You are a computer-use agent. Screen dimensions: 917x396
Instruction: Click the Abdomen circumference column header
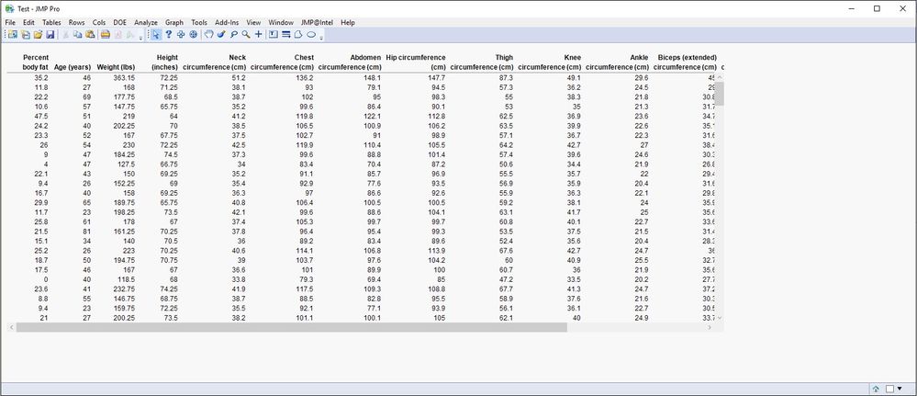click(x=351, y=62)
